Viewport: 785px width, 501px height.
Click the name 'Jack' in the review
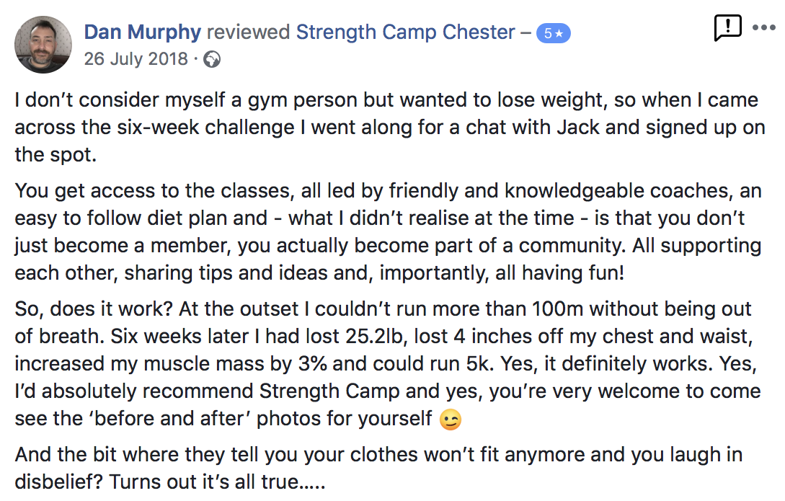(577, 127)
